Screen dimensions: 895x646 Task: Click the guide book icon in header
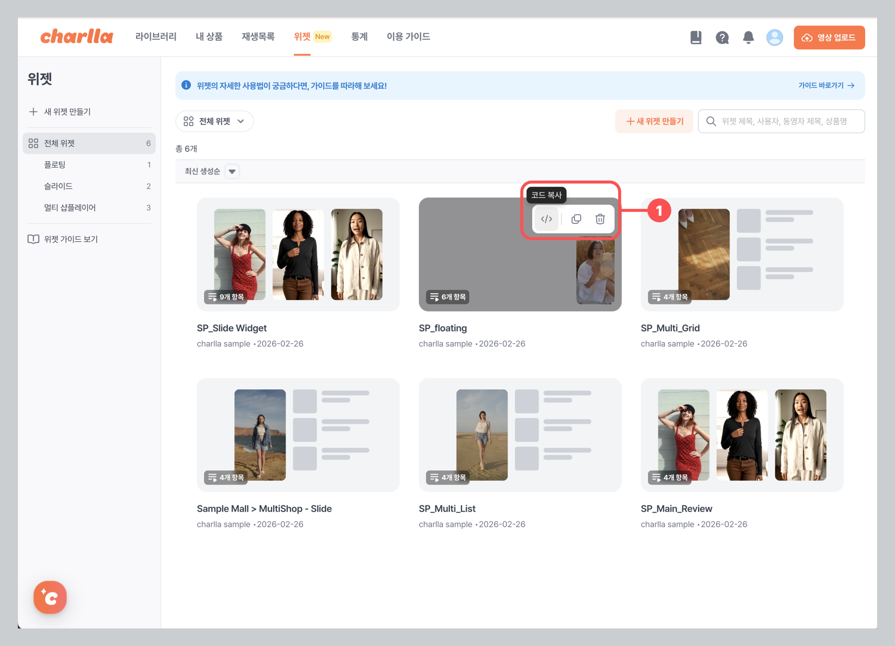click(x=696, y=37)
